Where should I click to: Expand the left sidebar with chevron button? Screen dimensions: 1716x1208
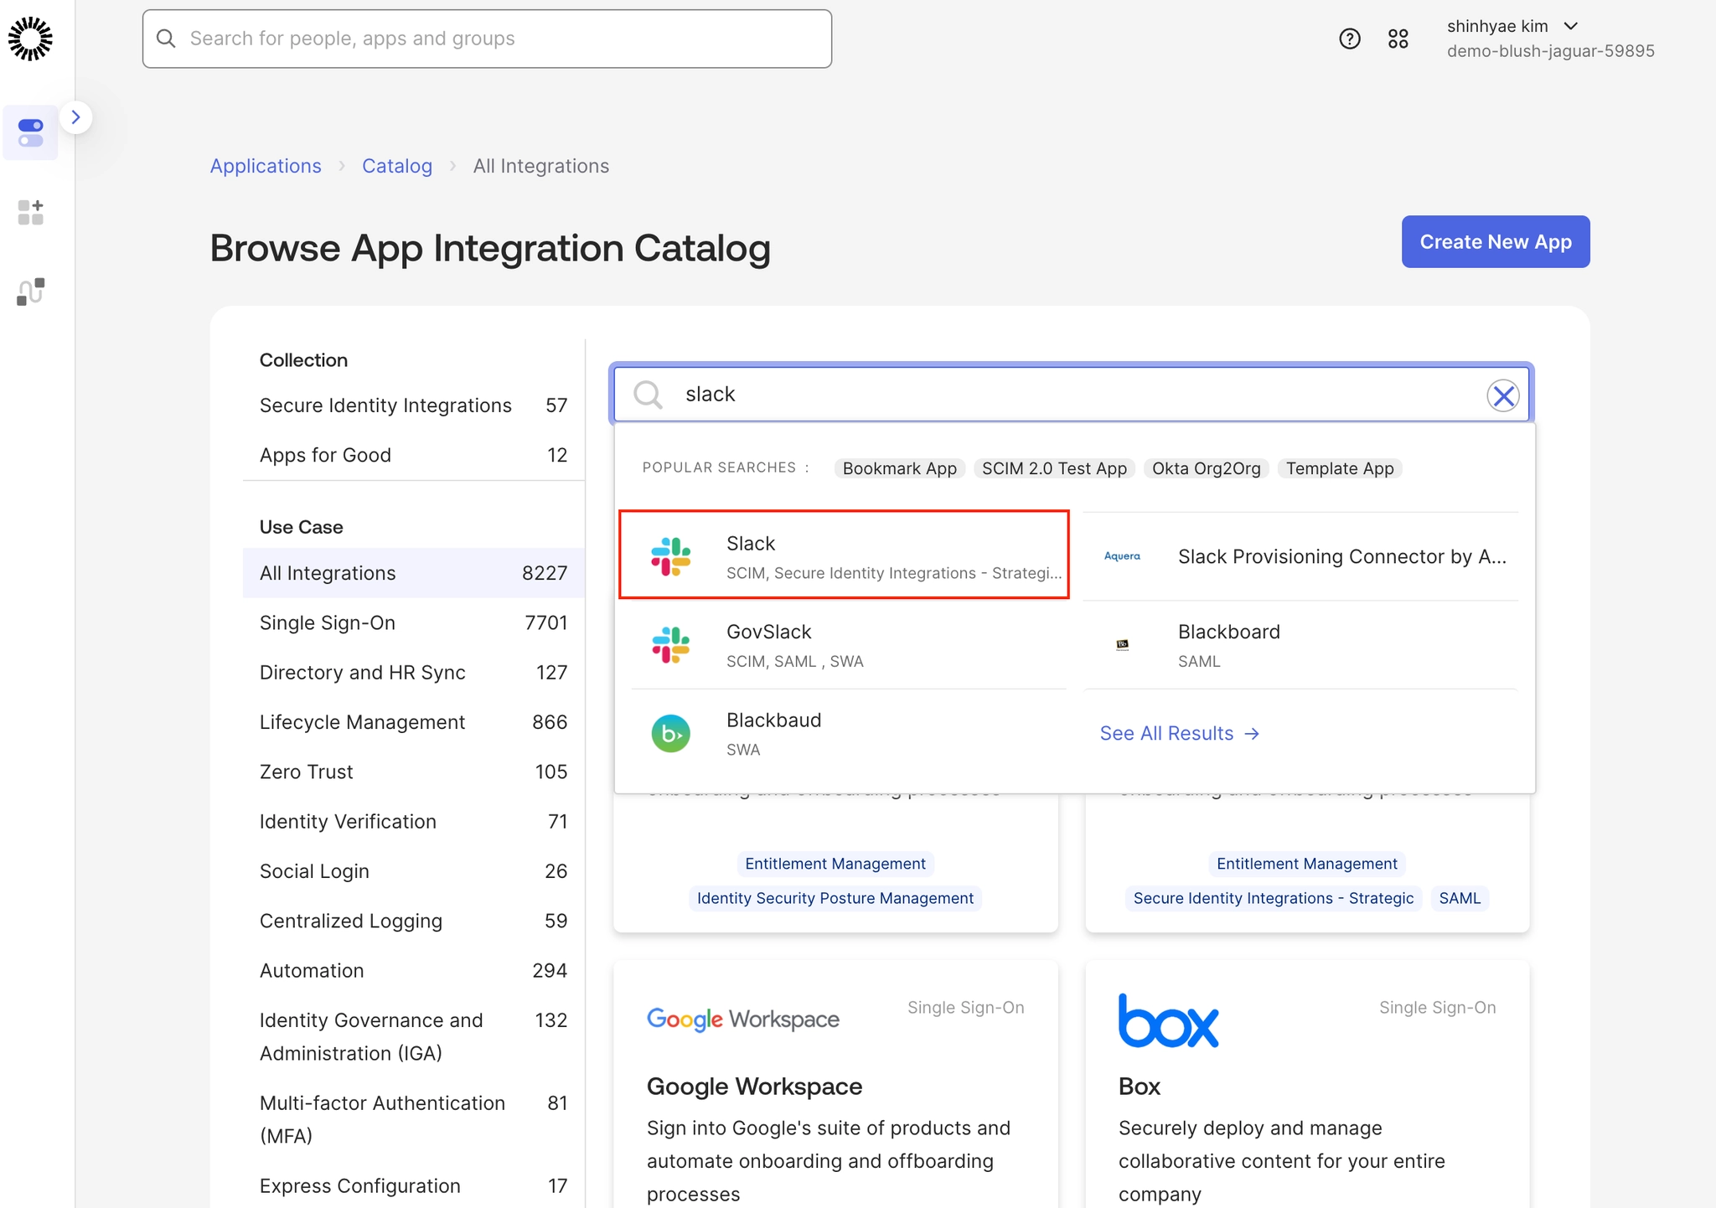pyautogui.click(x=75, y=117)
